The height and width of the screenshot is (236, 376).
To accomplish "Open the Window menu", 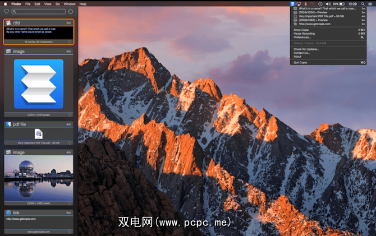I will tap(70, 4).
